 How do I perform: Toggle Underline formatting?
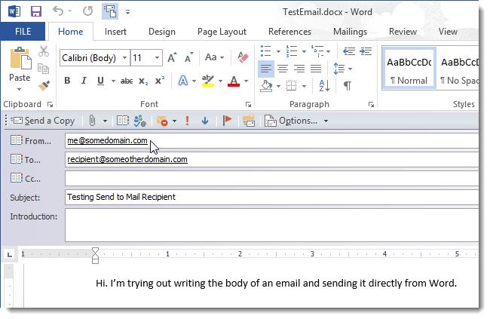(x=100, y=81)
